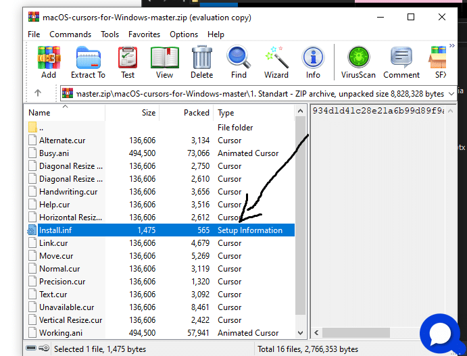Image resolution: width=467 pixels, height=356 pixels.
Task: Select Install.inf file row
Action: pyautogui.click(x=161, y=230)
